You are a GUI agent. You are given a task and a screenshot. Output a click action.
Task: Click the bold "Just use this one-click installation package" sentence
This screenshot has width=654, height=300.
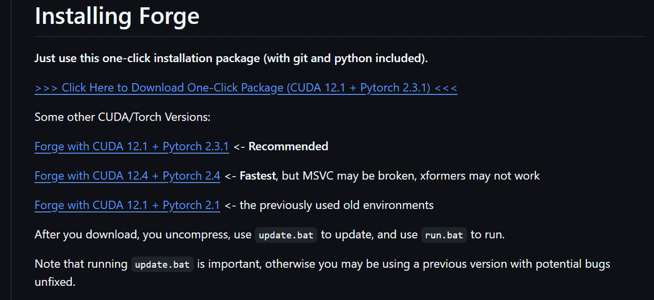point(231,58)
